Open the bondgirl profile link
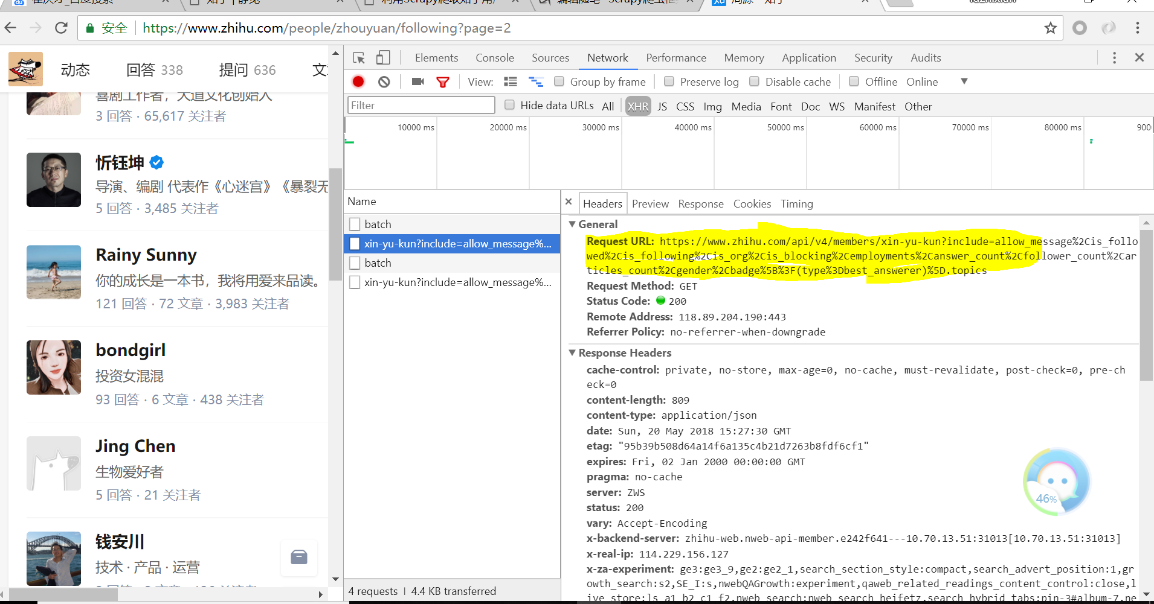Viewport: 1154px width, 604px height. pos(131,350)
